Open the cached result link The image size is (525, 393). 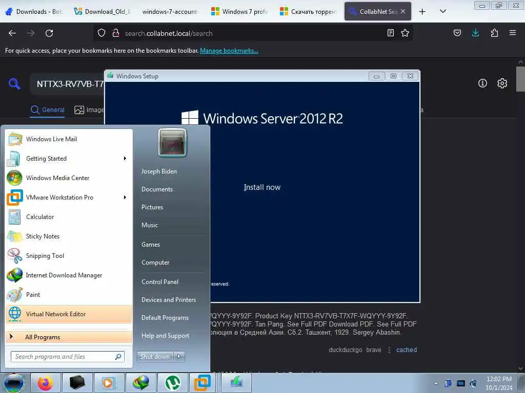coord(407,350)
